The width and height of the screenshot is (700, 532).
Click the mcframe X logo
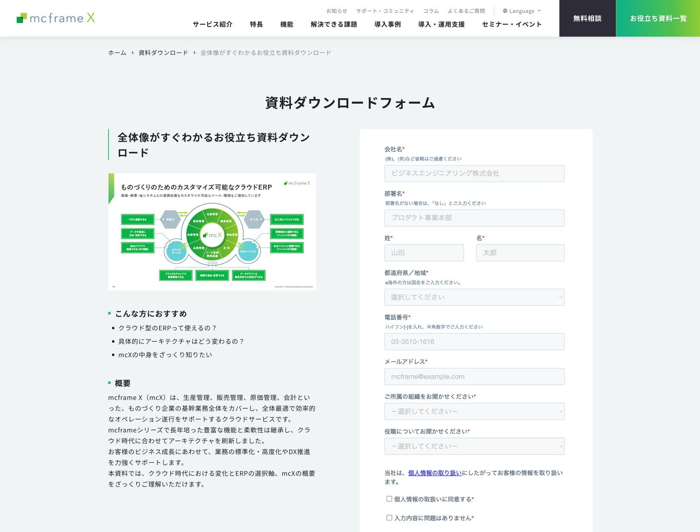click(56, 18)
